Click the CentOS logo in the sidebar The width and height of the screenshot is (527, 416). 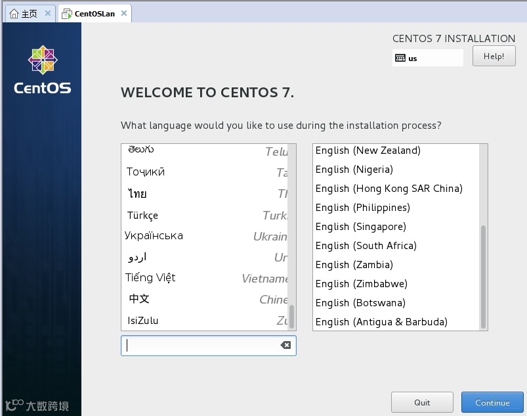43,60
